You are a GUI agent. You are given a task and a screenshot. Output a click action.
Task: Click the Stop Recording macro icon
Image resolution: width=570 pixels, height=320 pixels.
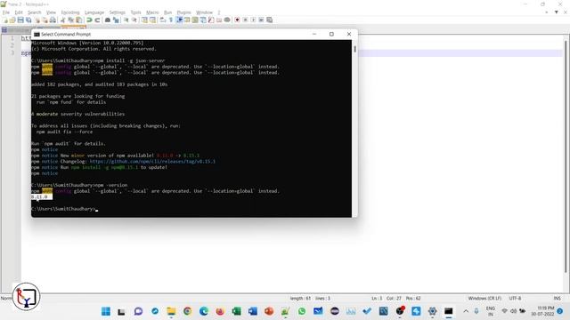point(246,20)
